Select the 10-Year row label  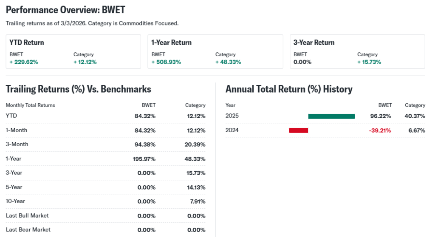(15, 201)
